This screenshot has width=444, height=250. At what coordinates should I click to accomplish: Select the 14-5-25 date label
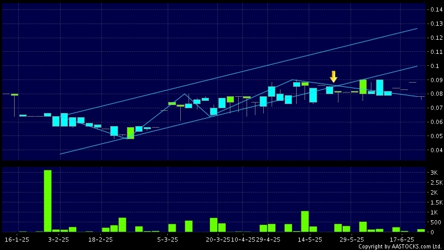[x=310, y=240]
